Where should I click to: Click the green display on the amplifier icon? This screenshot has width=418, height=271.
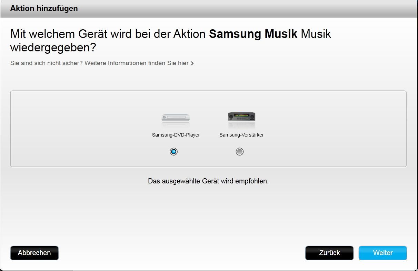pos(241,115)
